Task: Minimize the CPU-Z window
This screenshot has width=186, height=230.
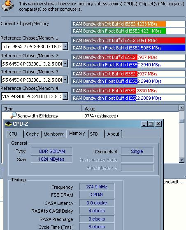Action: pyautogui.click(x=144, y=124)
